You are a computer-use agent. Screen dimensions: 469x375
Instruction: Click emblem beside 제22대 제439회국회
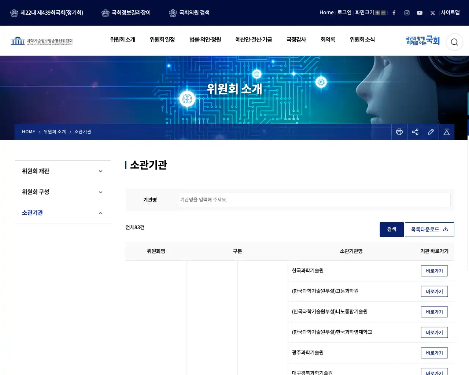click(x=14, y=13)
